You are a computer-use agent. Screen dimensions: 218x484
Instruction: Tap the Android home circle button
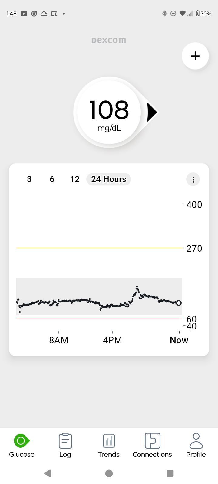point(109,473)
